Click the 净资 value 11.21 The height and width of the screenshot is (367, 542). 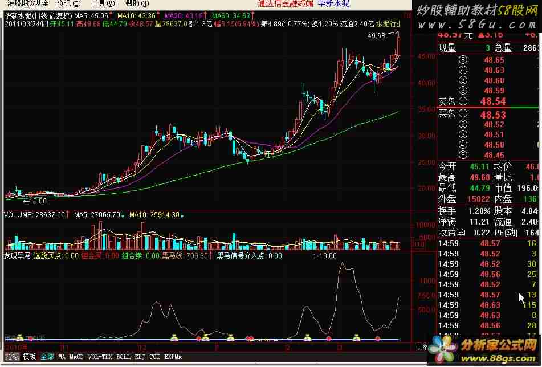point(480,222)
